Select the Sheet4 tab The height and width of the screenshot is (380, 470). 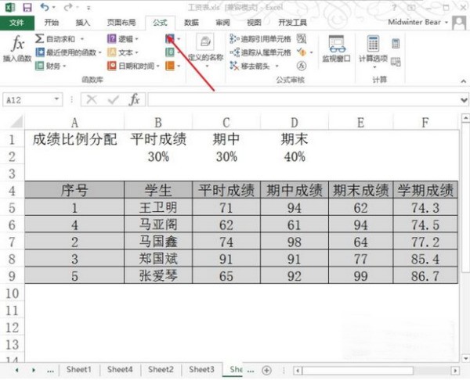(120, 370)
